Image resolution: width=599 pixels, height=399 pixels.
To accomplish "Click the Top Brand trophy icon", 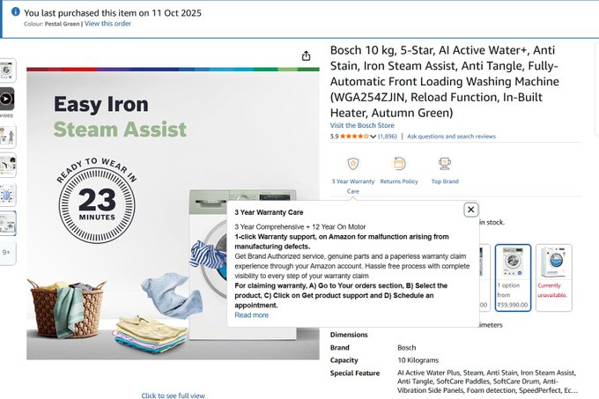I will (x=445, y=164).
